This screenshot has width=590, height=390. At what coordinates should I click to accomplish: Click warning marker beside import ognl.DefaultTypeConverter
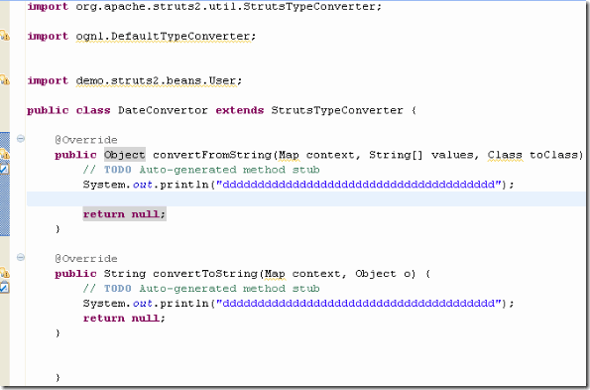(5, 36)
